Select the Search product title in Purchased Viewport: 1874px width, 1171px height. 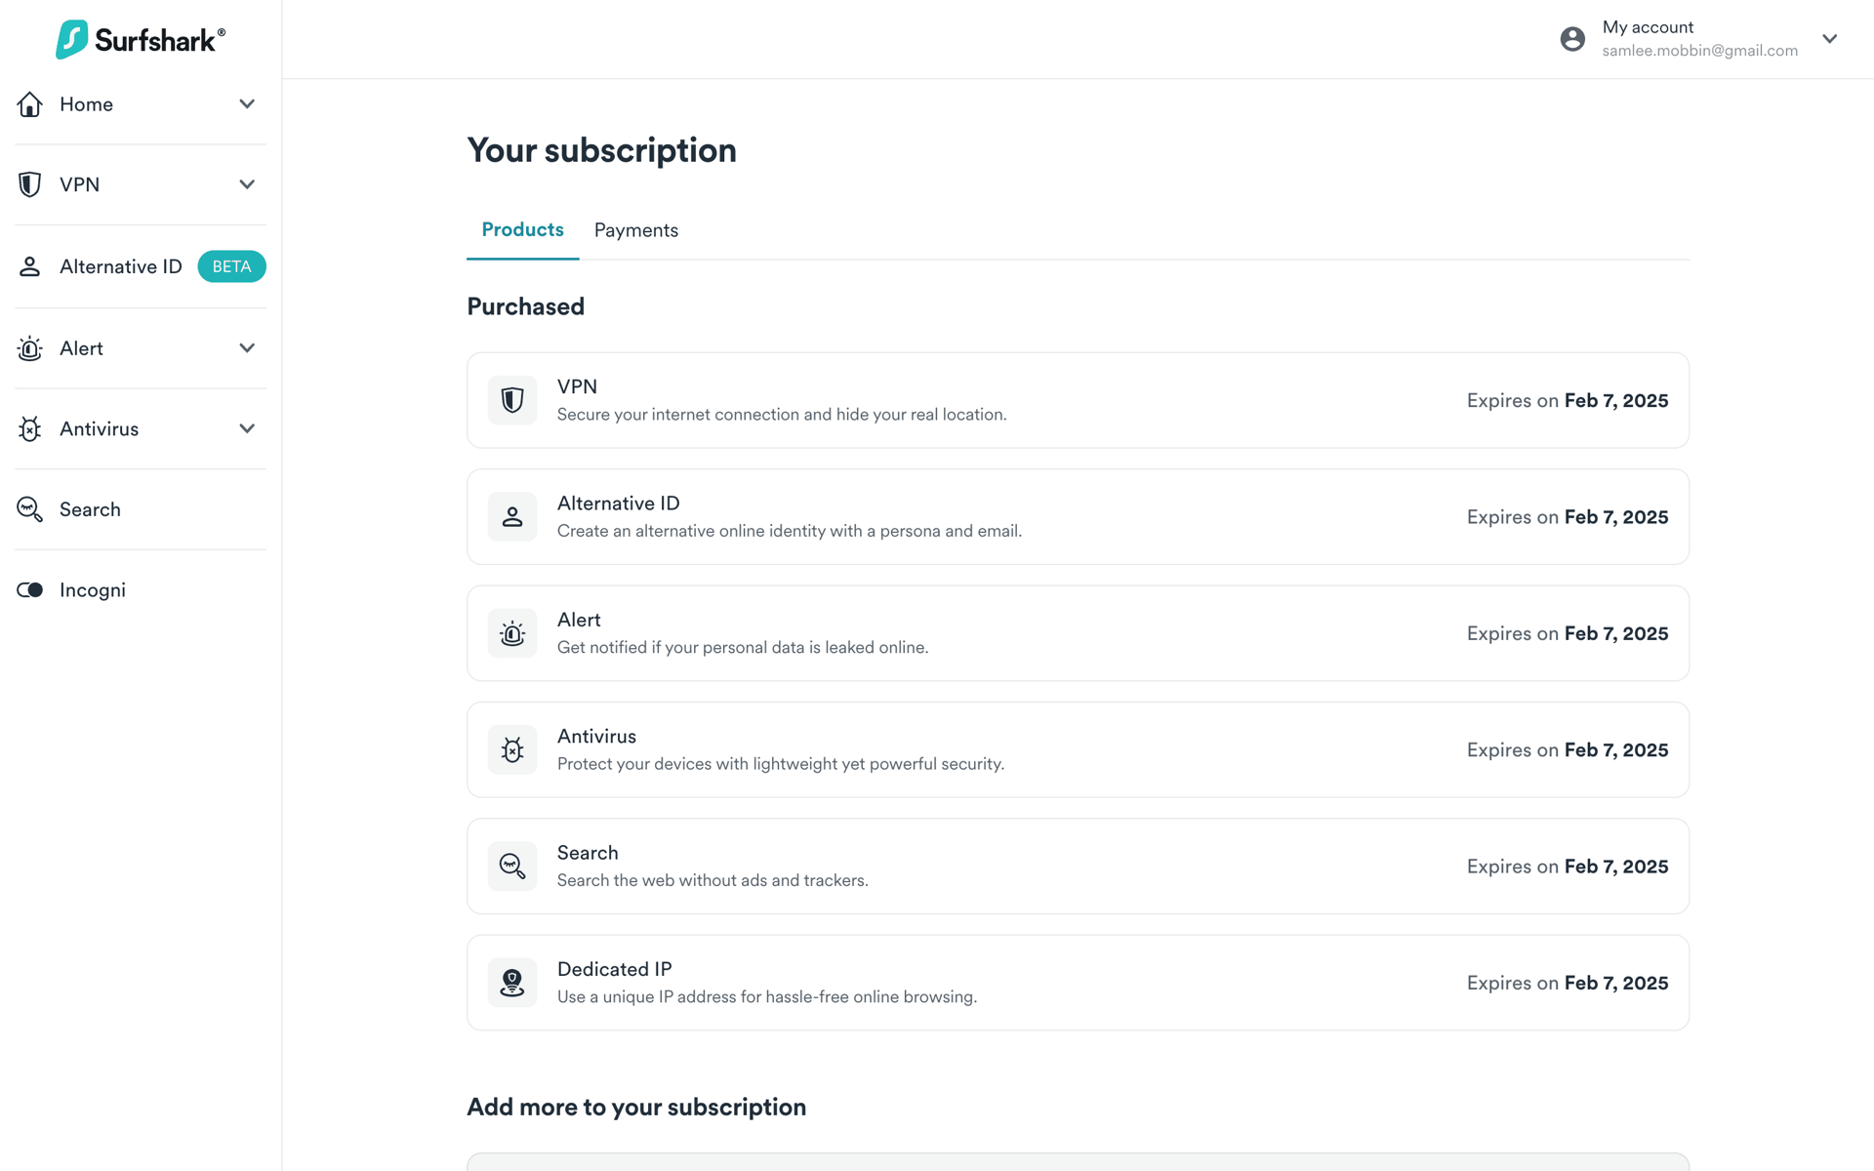(588, 853)
